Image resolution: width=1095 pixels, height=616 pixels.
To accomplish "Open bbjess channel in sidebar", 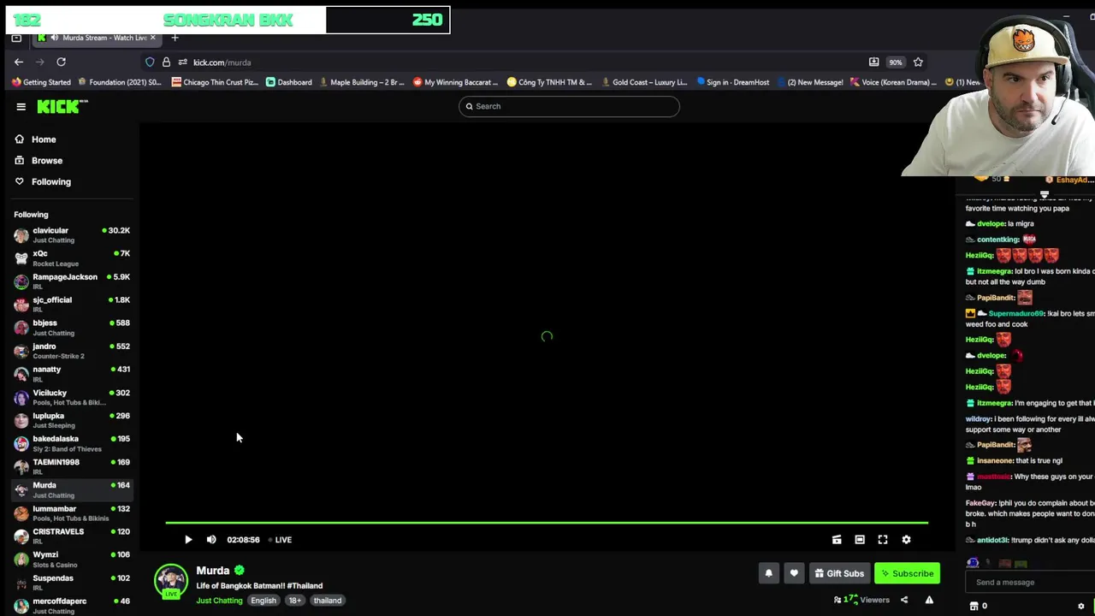I will (73, 328).
